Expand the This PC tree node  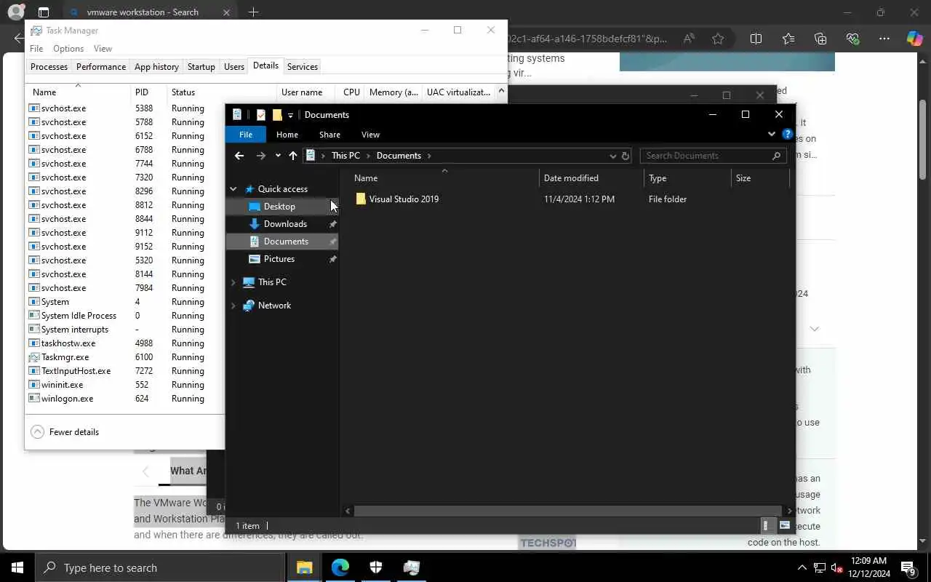click(233, 282)
